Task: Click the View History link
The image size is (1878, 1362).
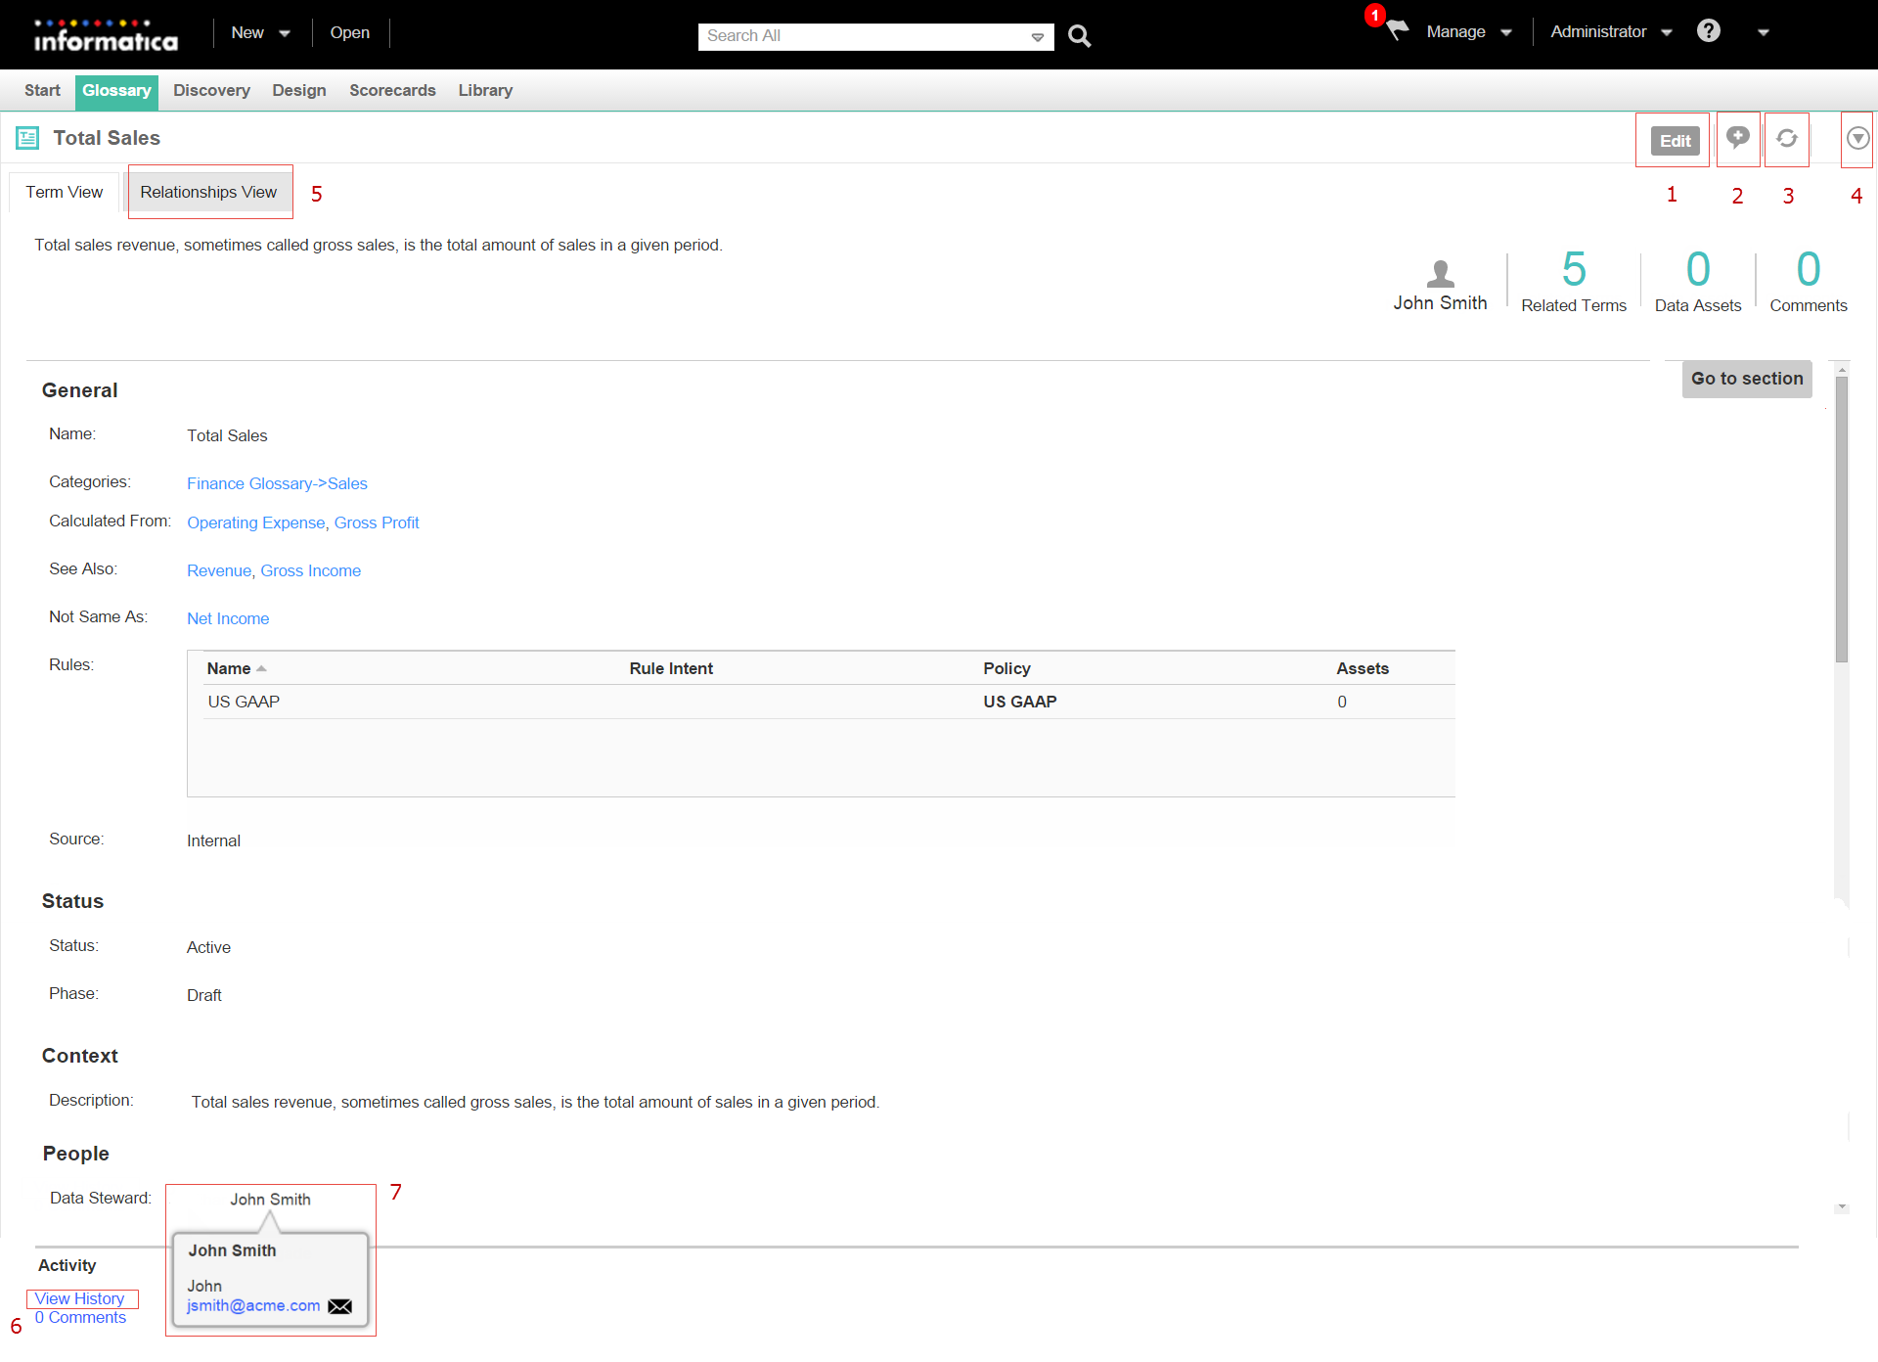Action: pyautogui.click(x=79, y=1298)
